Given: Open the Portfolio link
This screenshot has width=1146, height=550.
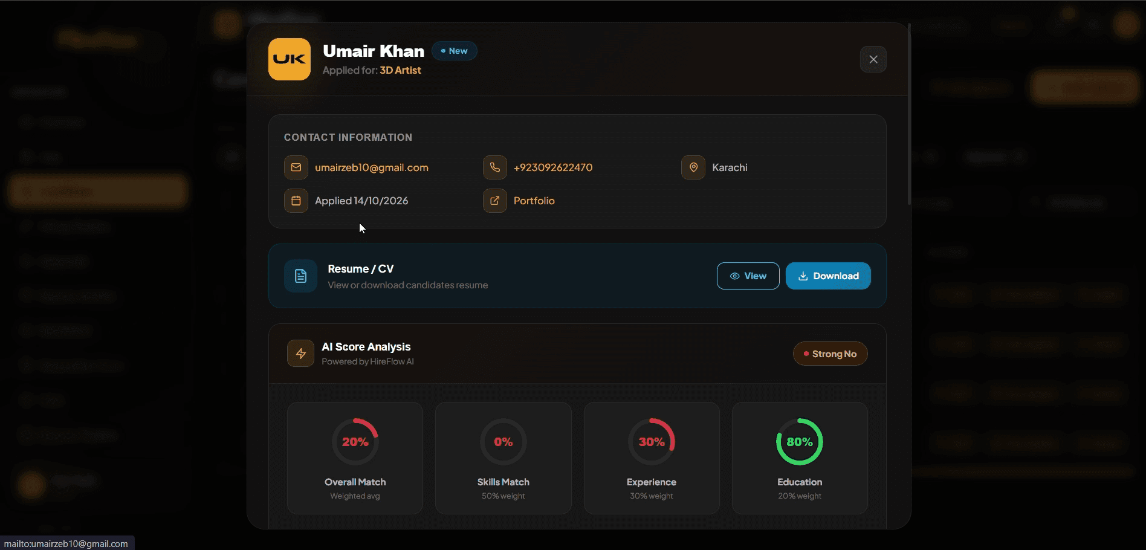Looking at the screenshot, I should pos(534,201).
